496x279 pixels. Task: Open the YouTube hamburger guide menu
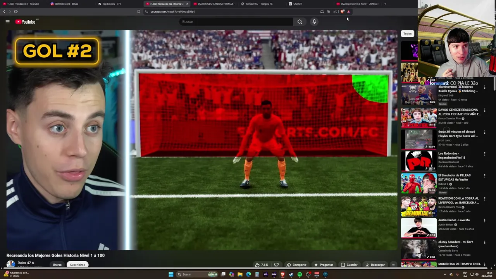[x=7, y=22]
